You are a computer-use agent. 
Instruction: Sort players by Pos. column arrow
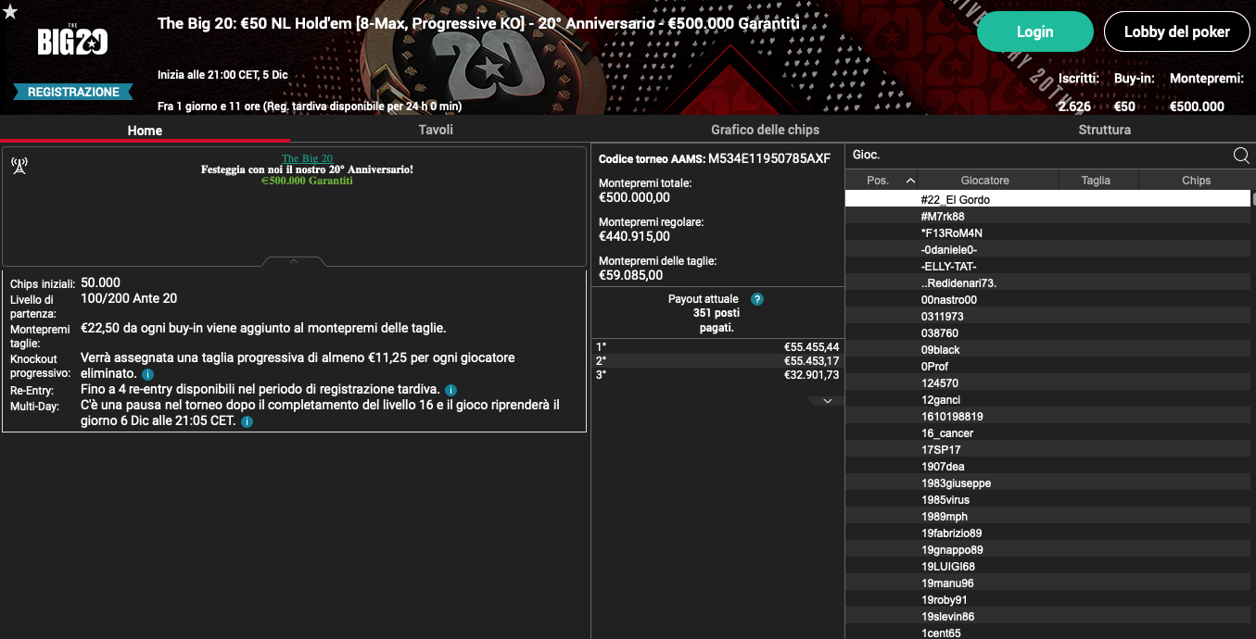pyautogui.click(x=910, y=181)
